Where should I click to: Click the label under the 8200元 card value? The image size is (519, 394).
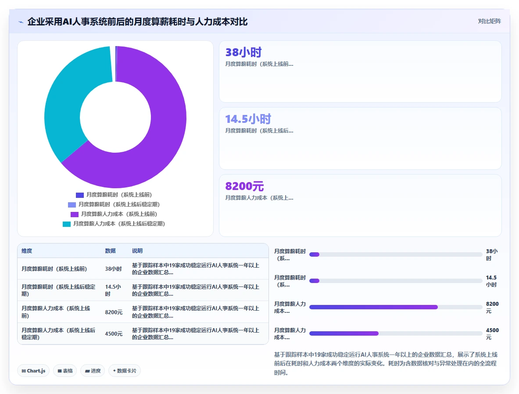coord(259,198)
